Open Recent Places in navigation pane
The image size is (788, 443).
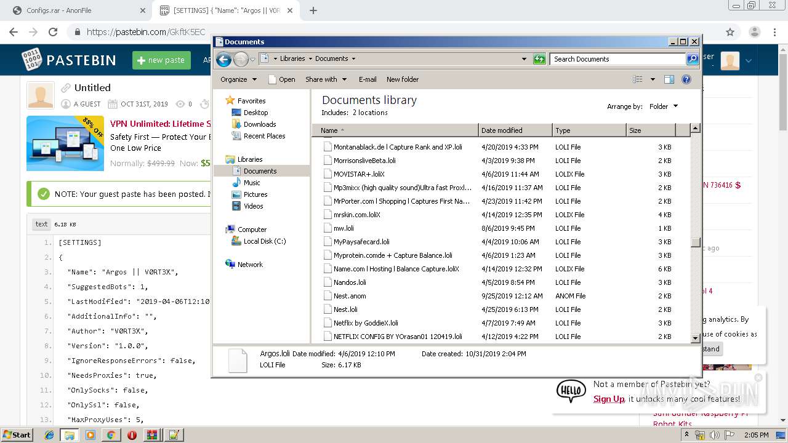[x=264, y=136]
